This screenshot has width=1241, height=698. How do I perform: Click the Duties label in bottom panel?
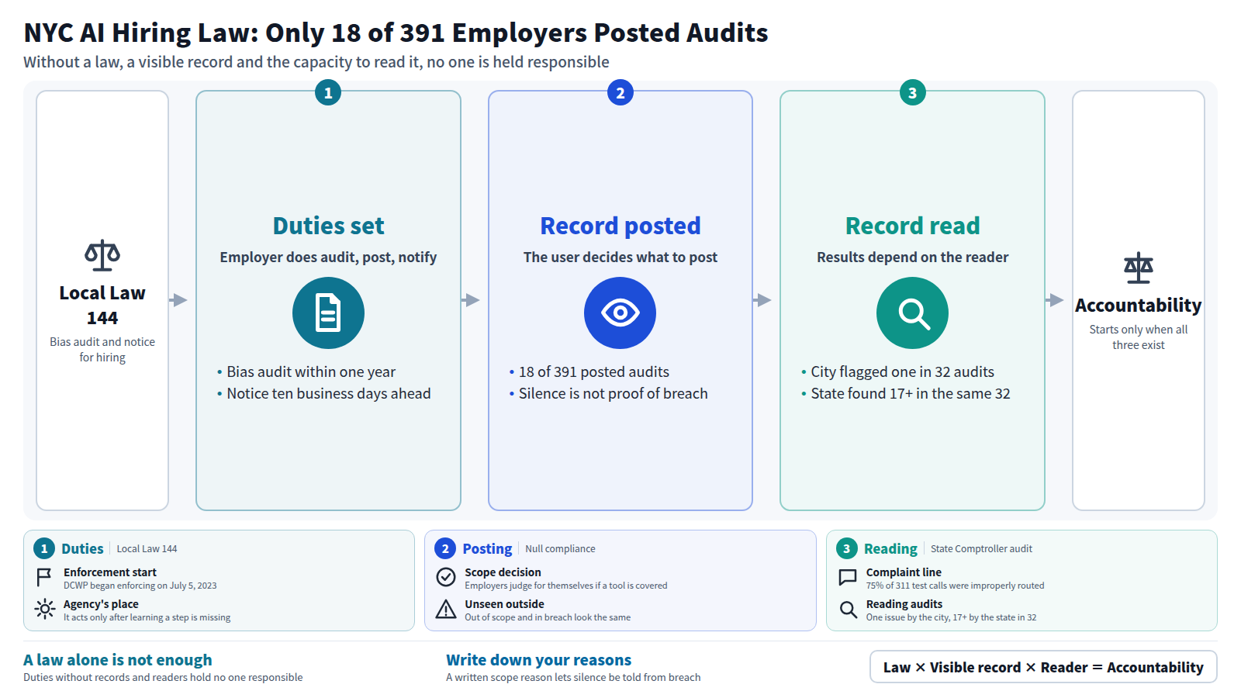(82, 548)
